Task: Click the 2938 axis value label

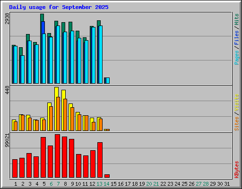Action: pos(7,18)
